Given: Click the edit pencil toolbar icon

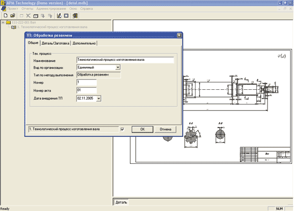Looking at the screenshot, I should pyautogui.click(x=59, y=16).
